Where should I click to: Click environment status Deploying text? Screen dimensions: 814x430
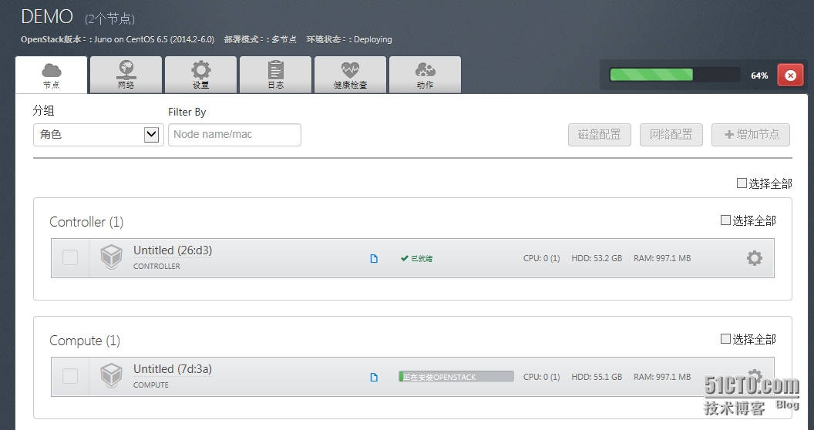point(373,39)
